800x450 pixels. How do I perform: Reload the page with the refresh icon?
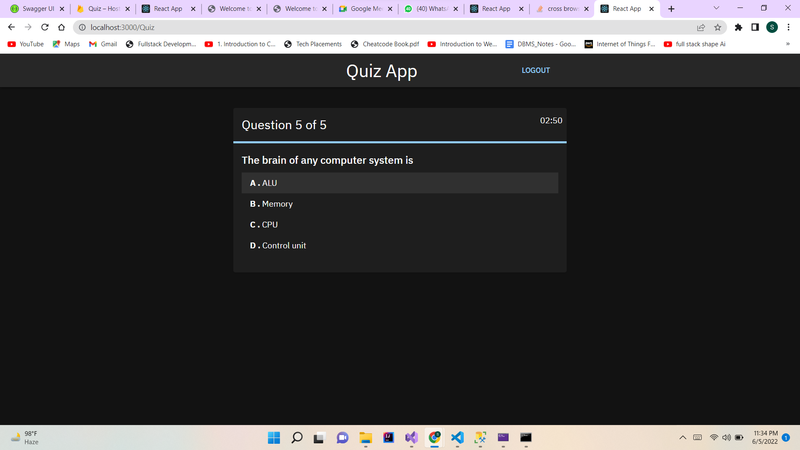[x=45, y=27]
